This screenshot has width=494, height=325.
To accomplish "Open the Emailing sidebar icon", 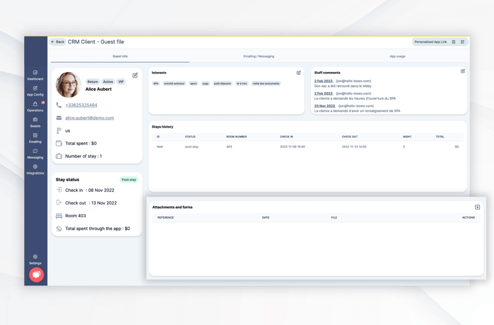I will click(x=35, y=135).
